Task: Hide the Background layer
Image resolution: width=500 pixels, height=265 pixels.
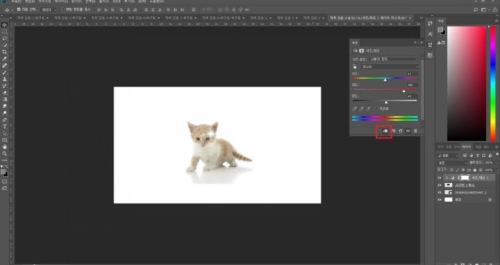Action: pyautogui.click(x=439, y=200)
